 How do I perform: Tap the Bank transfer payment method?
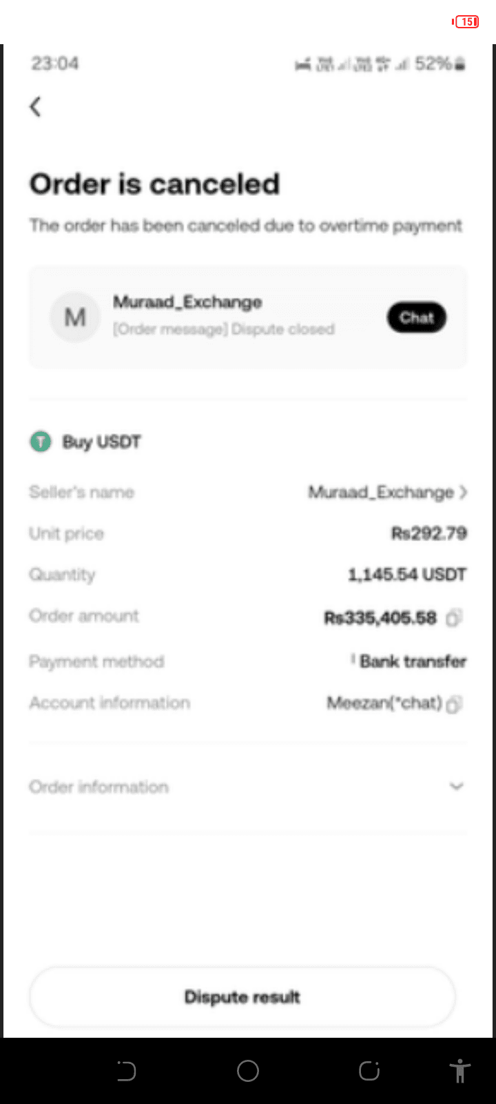point(412,661)
